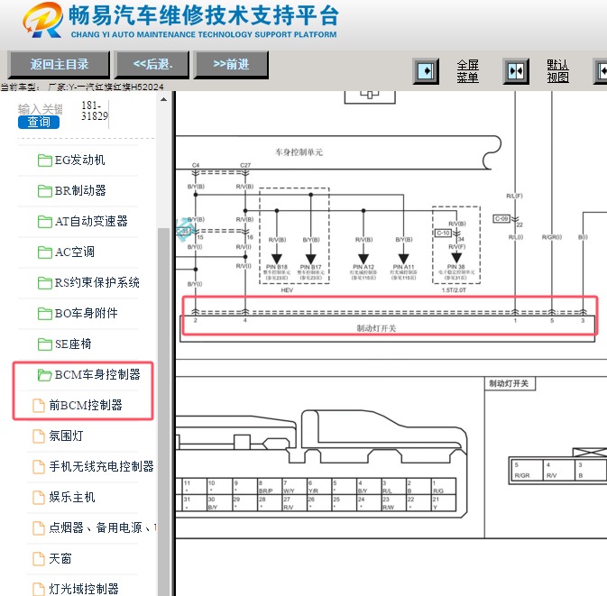This screenshot has height=596, width=607.
Task: Click the 点烟器、备用电源 document icon
Action: (39, 527)
